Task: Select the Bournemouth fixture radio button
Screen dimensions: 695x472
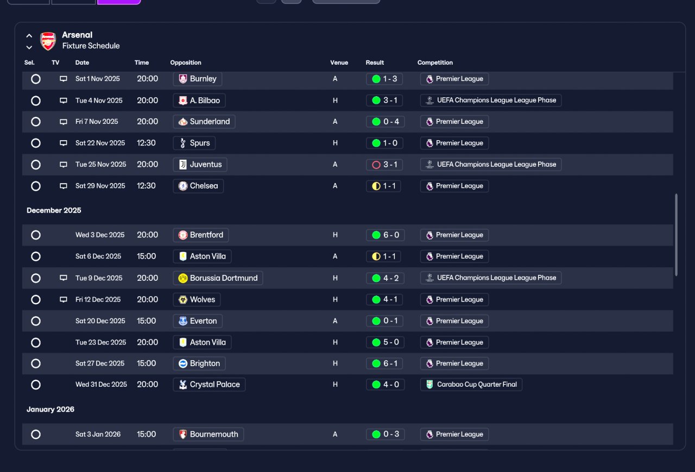Action: (36, 435)
